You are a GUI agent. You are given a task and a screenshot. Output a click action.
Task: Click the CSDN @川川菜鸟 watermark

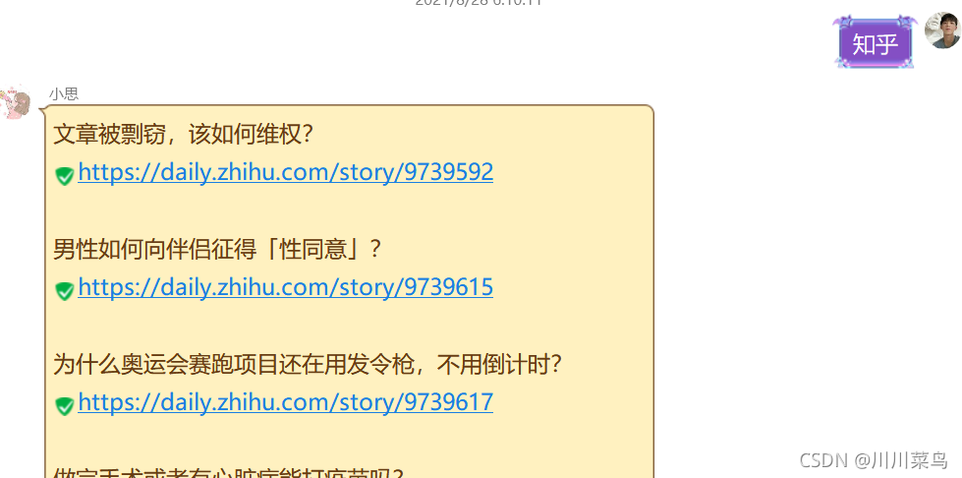874,459
